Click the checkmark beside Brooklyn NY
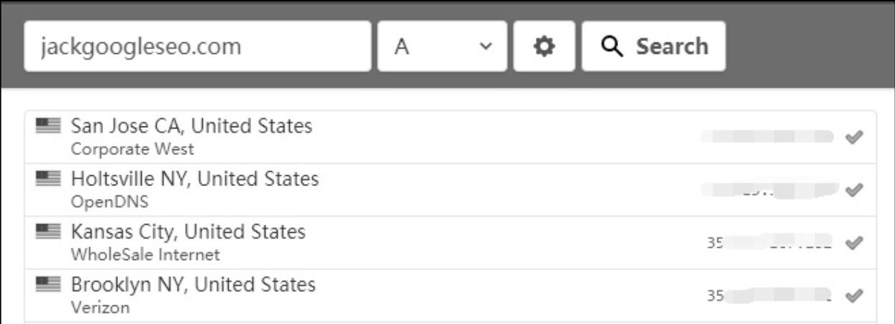This screenshot has height=324, width=895. [x=854, y=295]
